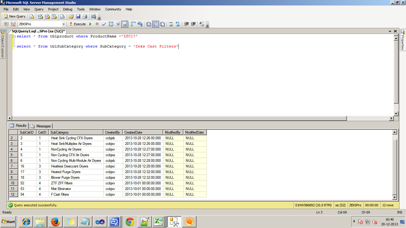
Task: Toggle Results to Text mode
Action: 149,24
